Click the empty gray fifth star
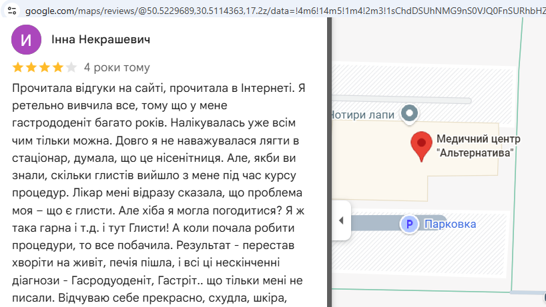546x307 pixels. [71, 67]
